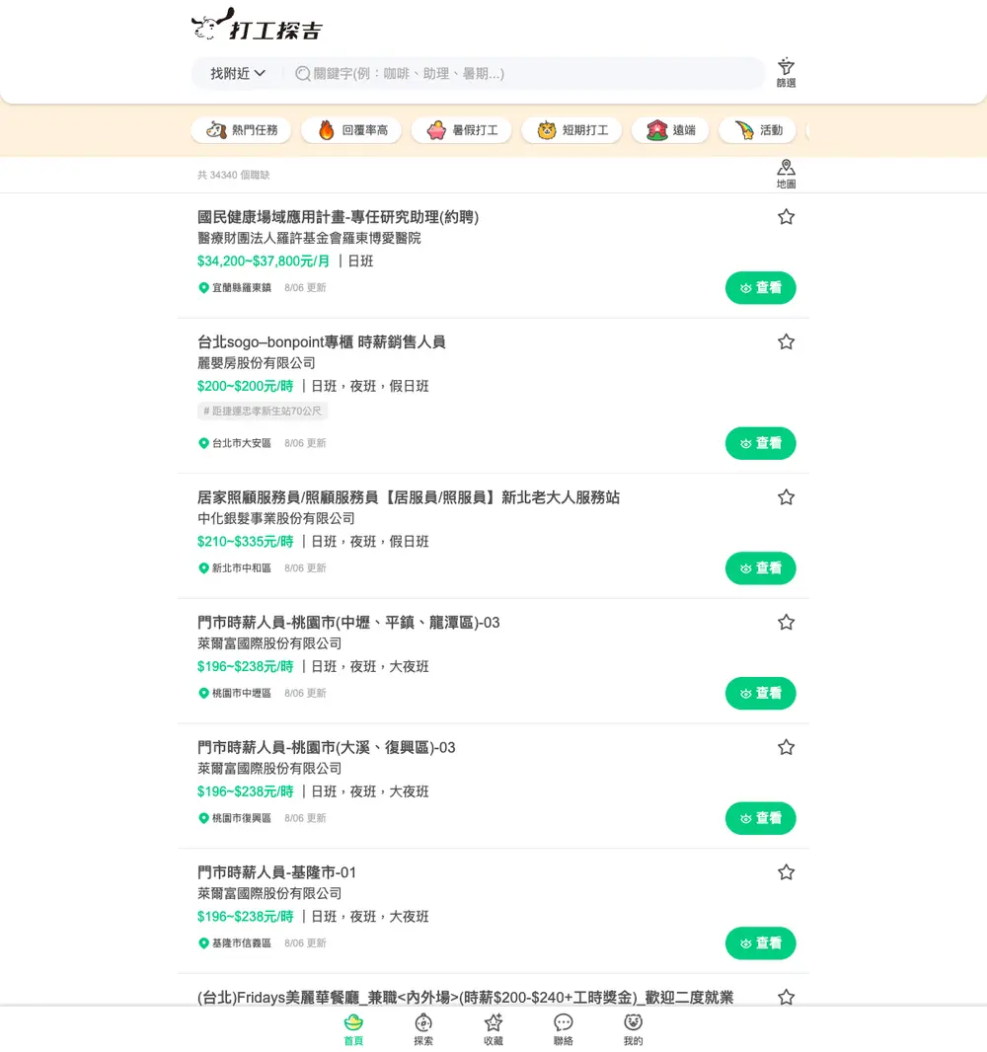Screen dimensions: 987x1052
Task: Open the (台北)Fridays美麗華餐廳 listing title
Action: tap(465, 998)
